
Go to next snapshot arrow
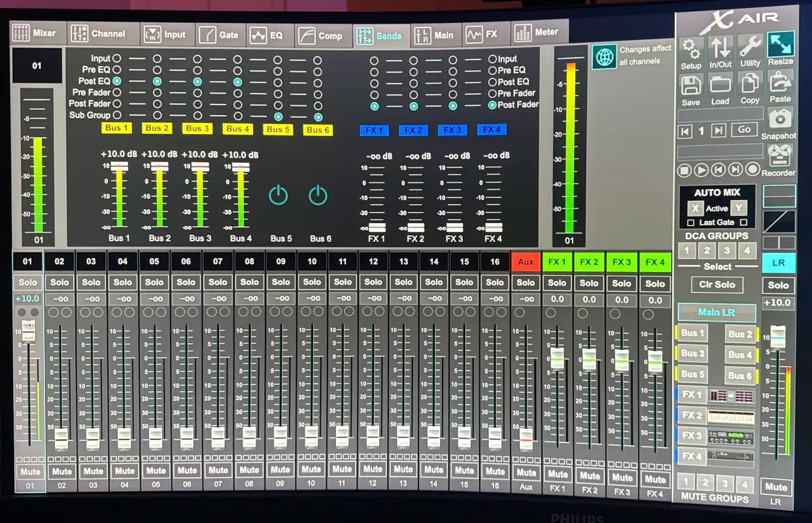point(719,130)
